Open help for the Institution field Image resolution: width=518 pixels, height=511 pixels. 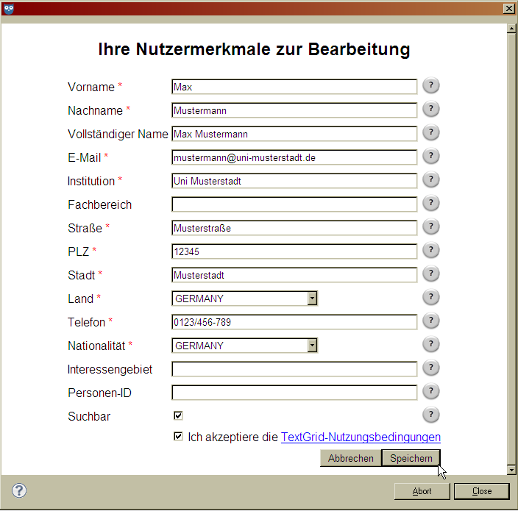pyautogui.click(x=431, y=180)
